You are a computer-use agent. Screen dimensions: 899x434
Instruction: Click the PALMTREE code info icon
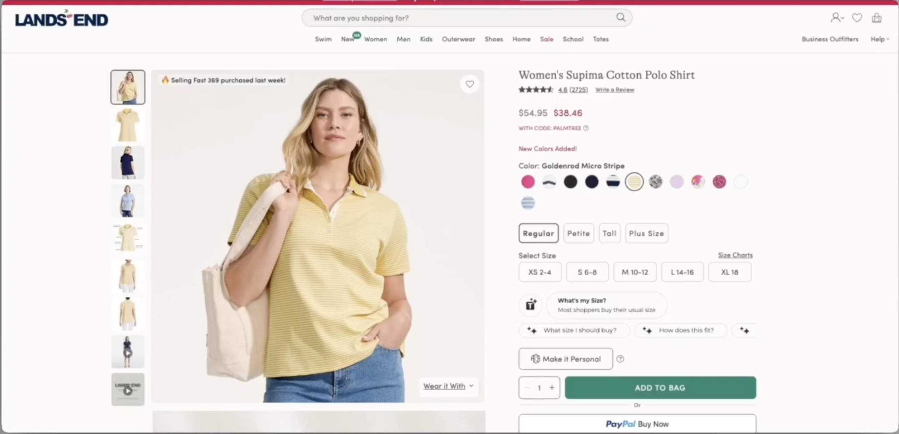(x=586, y=128)
